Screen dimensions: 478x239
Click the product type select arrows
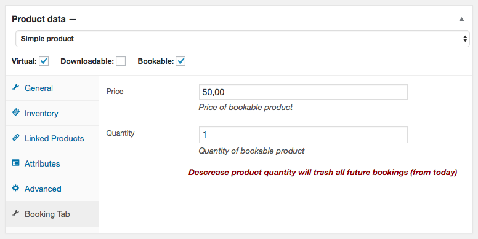pyautogui.click(x=465, y=39)
